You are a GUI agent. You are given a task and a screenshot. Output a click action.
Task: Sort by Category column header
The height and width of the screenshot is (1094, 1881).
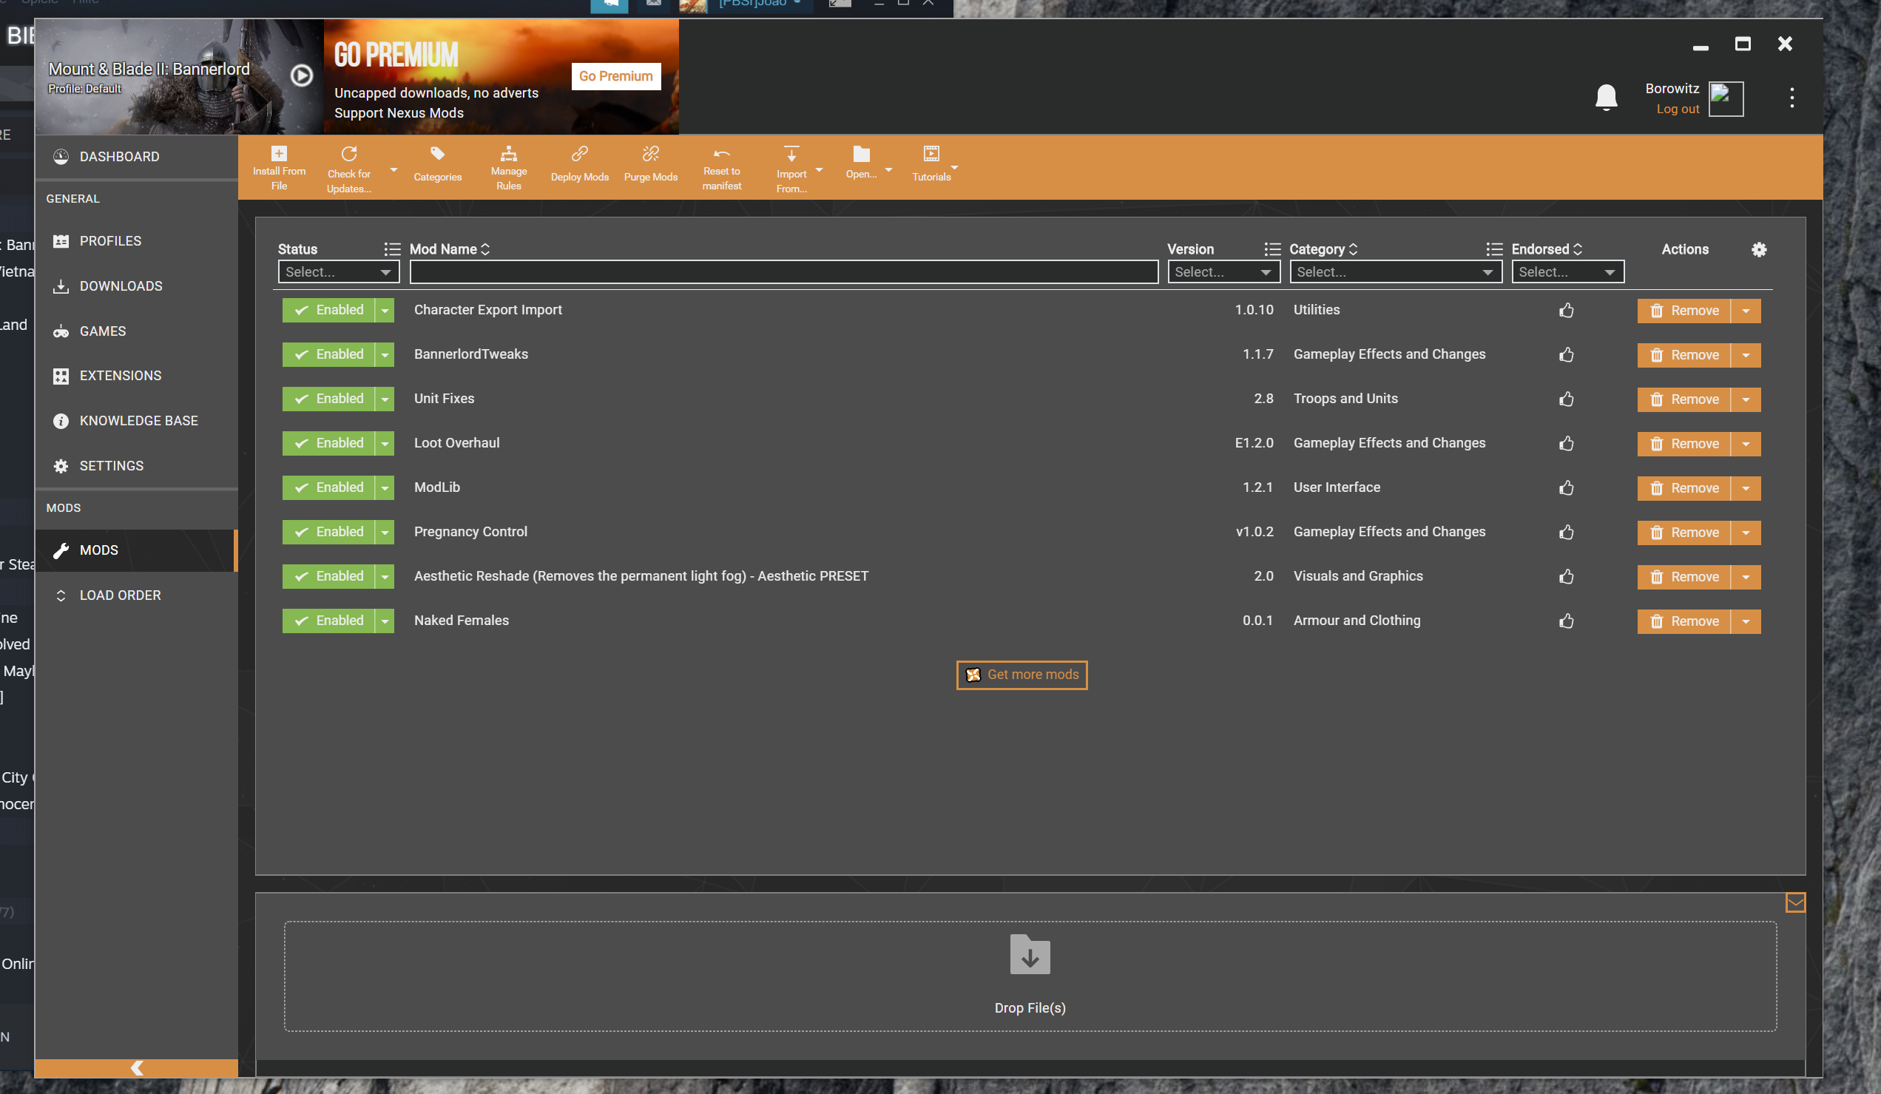point(1323,249)
